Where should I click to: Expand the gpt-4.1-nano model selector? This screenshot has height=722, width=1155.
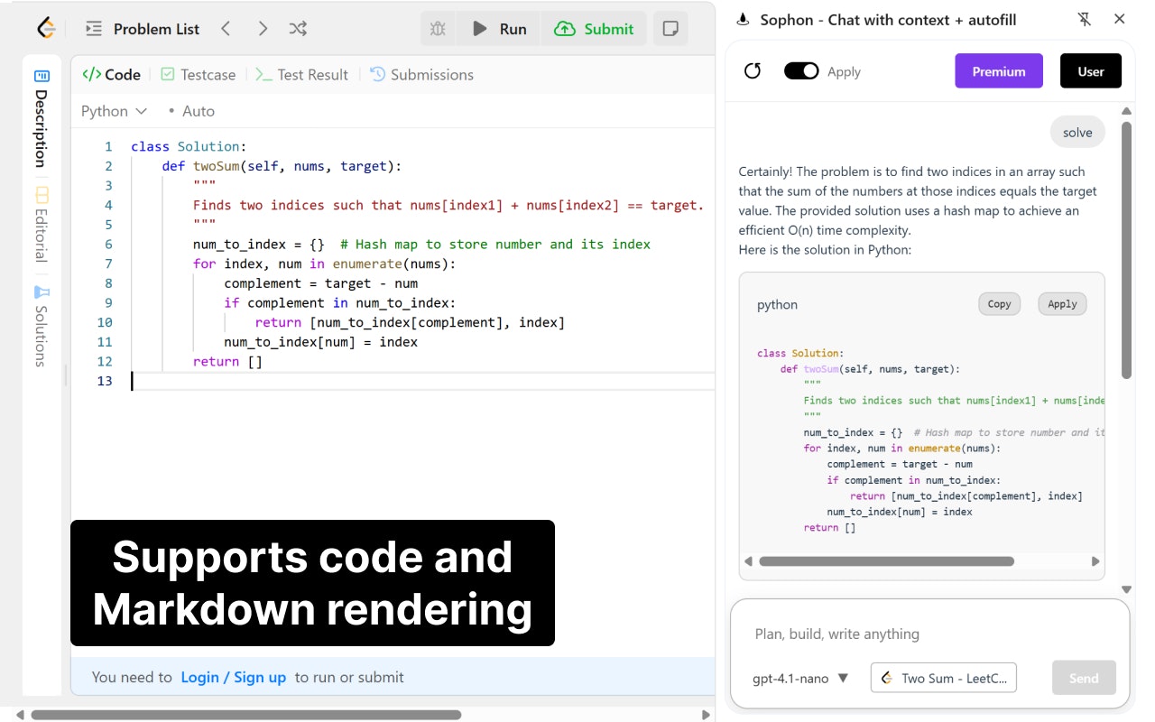800,679
